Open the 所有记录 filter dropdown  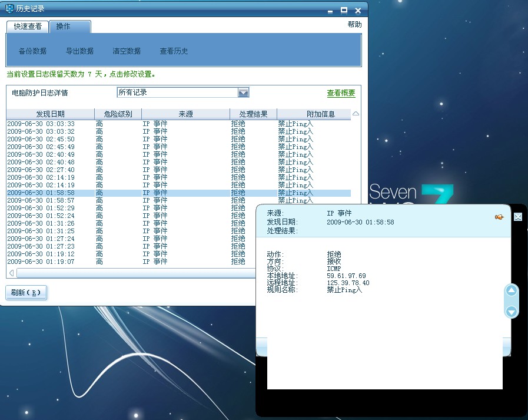point(243,92)
